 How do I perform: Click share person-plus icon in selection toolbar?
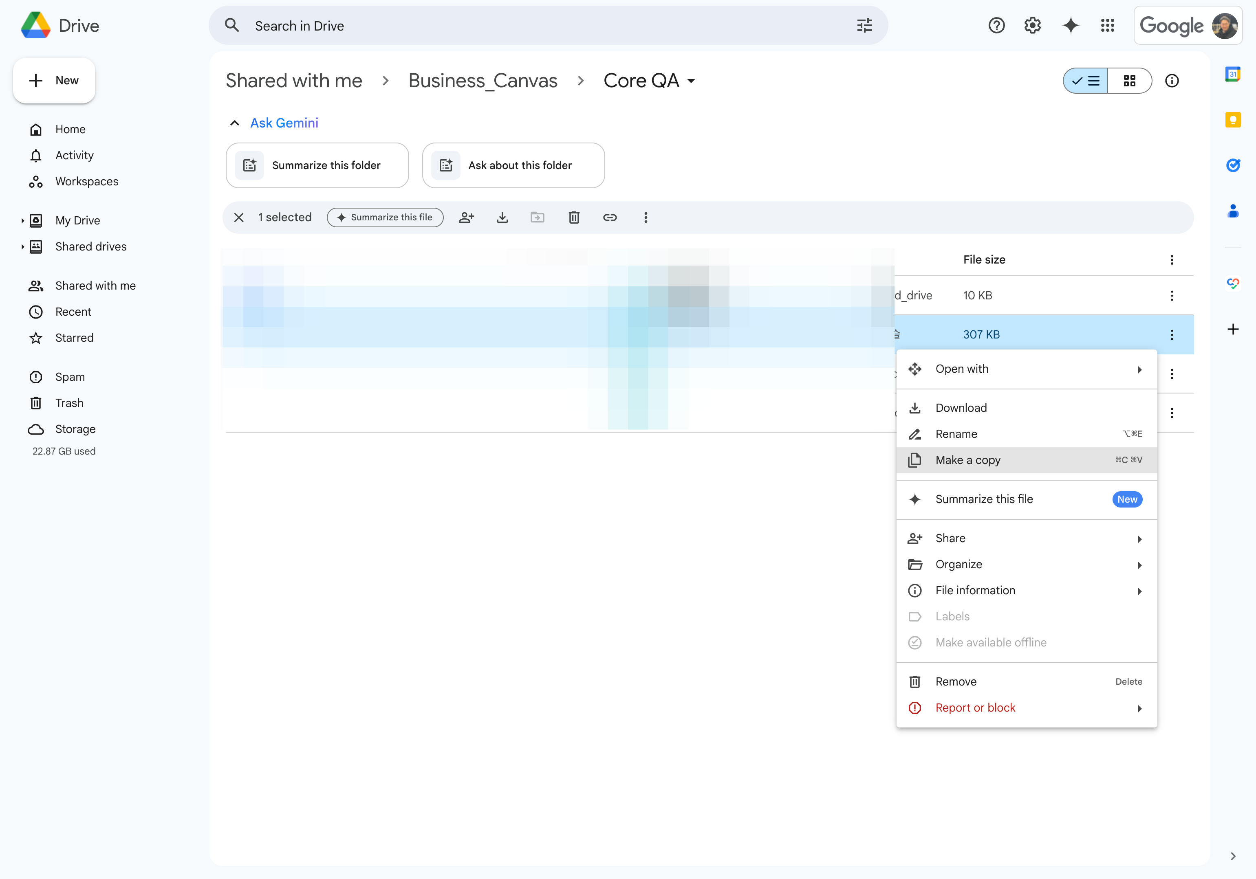[466, 218]
